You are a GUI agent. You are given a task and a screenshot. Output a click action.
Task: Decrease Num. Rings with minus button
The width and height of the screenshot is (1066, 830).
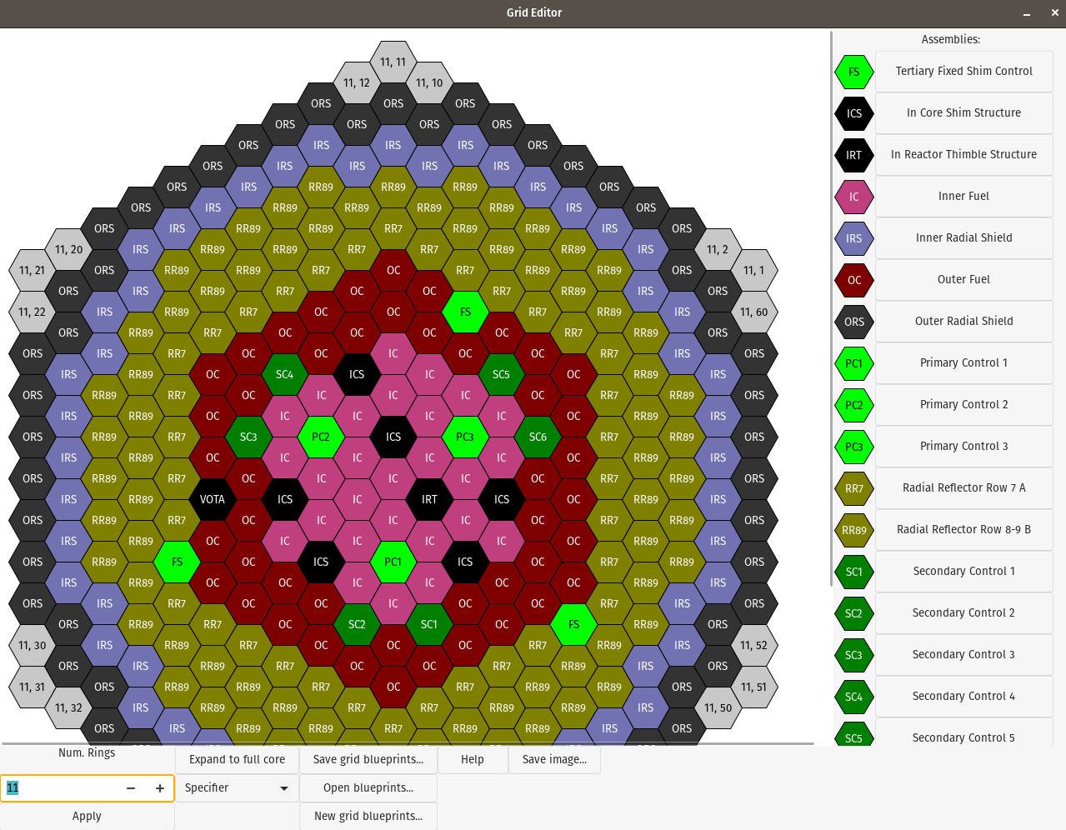131,788
